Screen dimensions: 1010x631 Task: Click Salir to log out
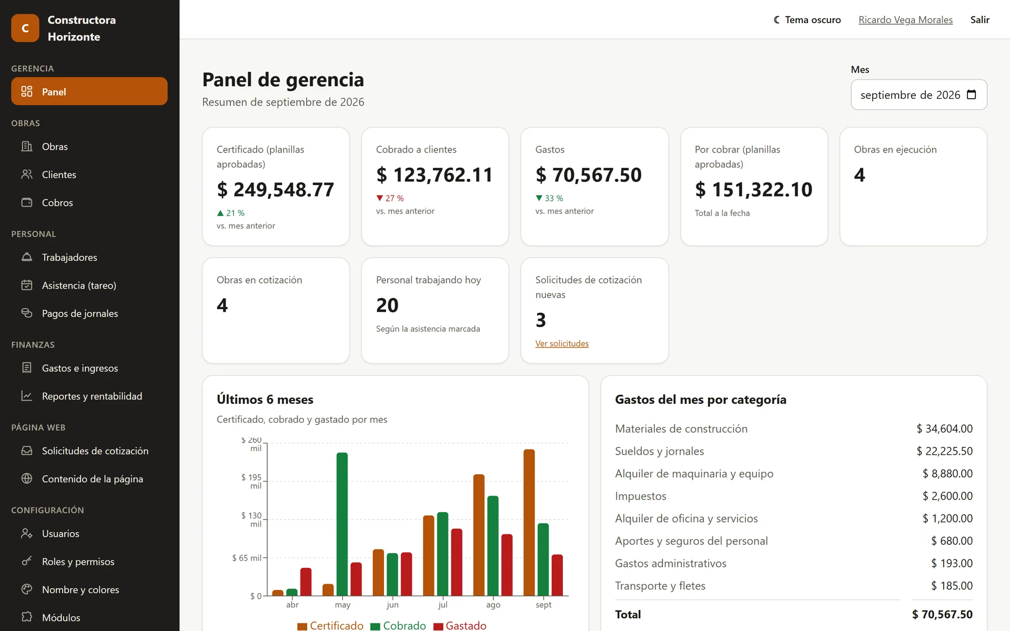979,19
